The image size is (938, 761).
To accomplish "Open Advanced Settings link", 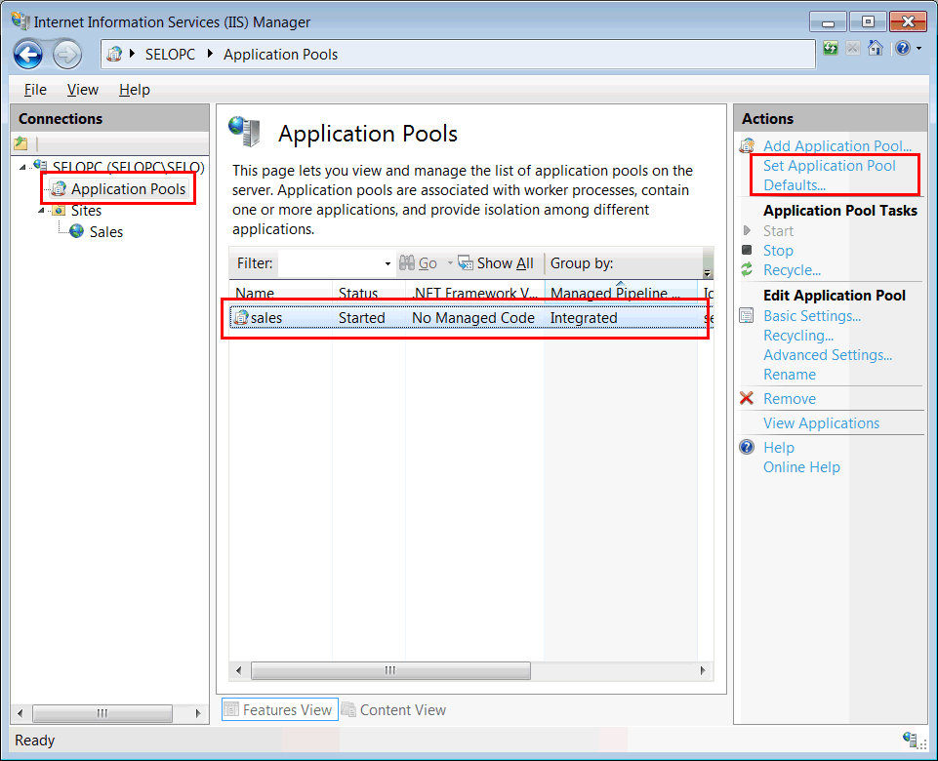I will coord(828,355).
